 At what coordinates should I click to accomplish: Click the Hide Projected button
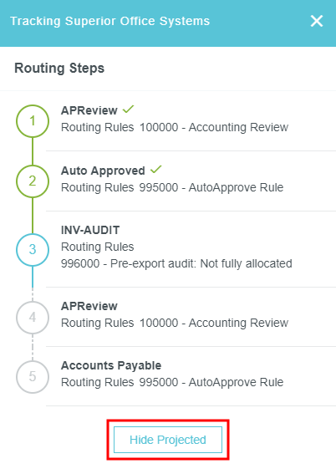tap(168, 440)
